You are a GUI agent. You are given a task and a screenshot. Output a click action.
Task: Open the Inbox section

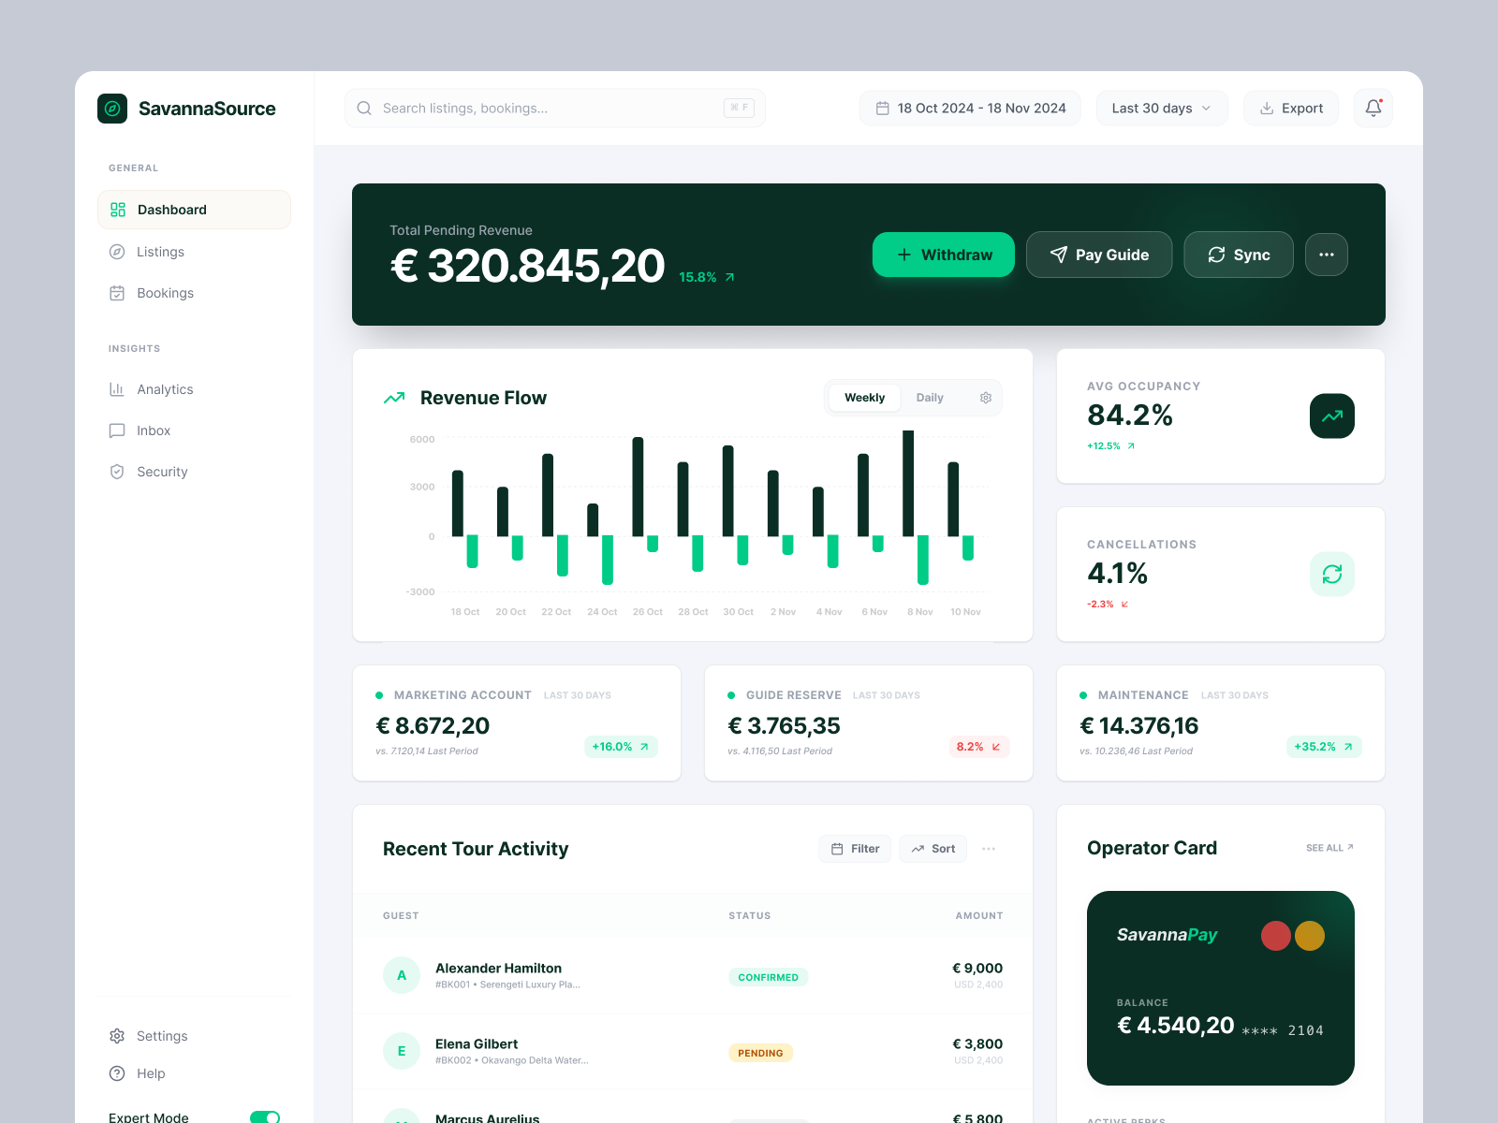pos(194,430)
